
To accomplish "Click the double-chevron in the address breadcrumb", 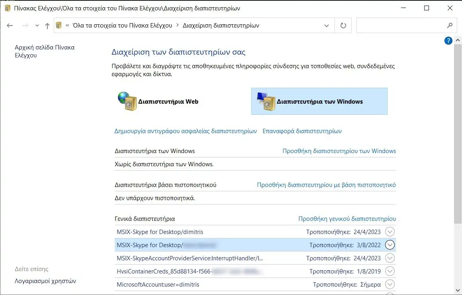I will [x=67, y=26].
